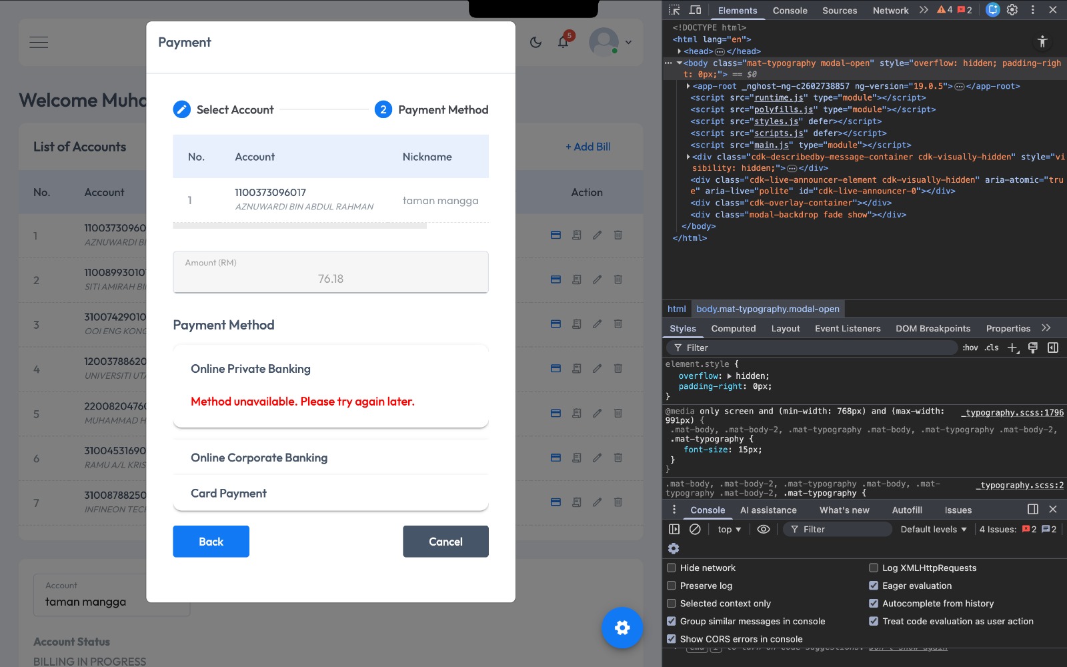Click the paintbrush icon in the Styles toolbar
The width and height of the screenshot is (1067, 667).
[x=1033, y=348]
